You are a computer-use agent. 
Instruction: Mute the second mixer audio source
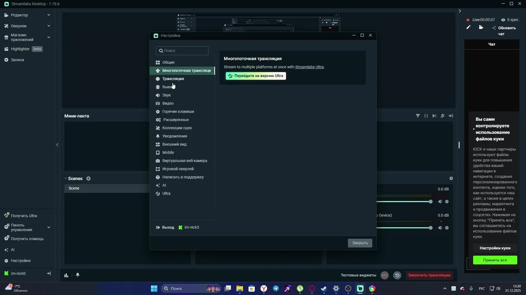click(440, 228)
